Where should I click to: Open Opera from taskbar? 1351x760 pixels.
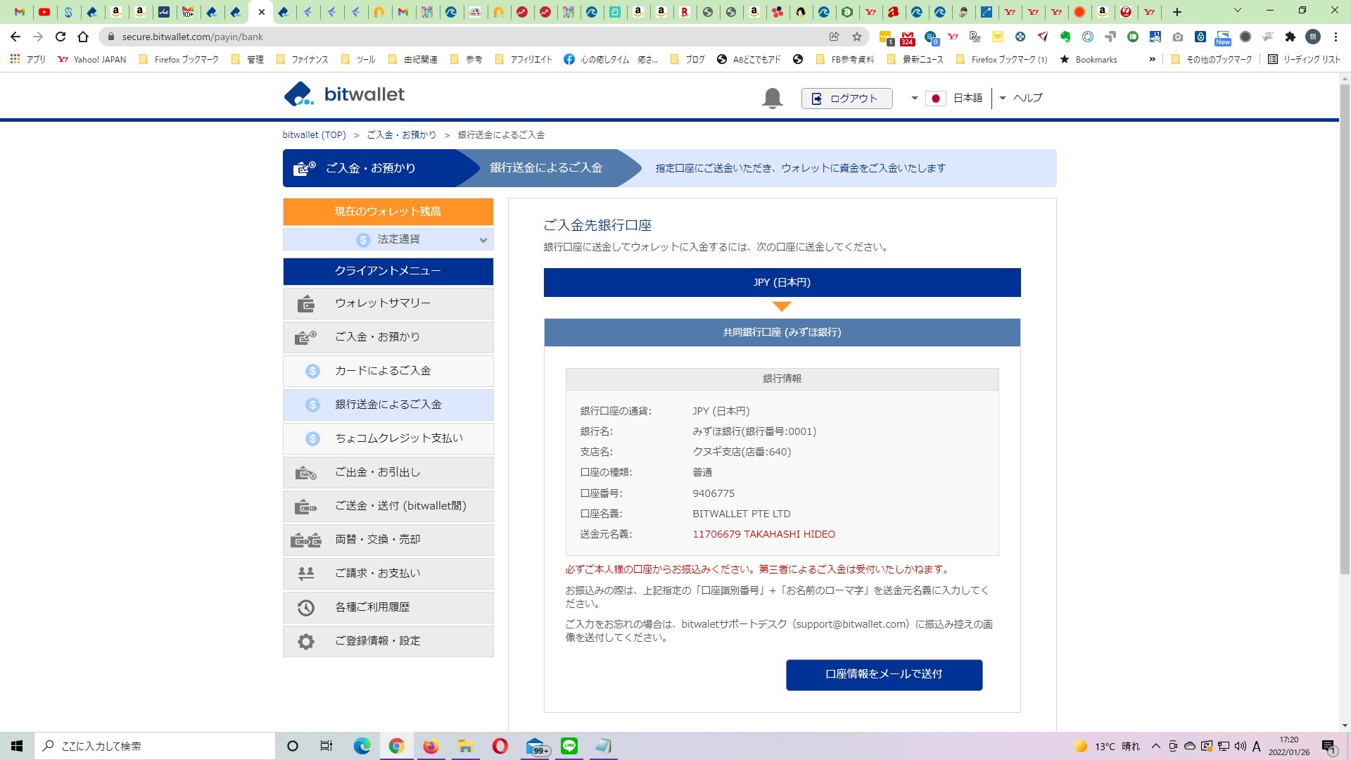click(x=500, y=746)
